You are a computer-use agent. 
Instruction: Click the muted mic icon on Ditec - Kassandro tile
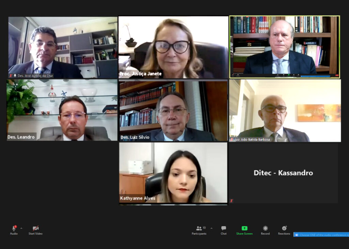coord(231,201)
